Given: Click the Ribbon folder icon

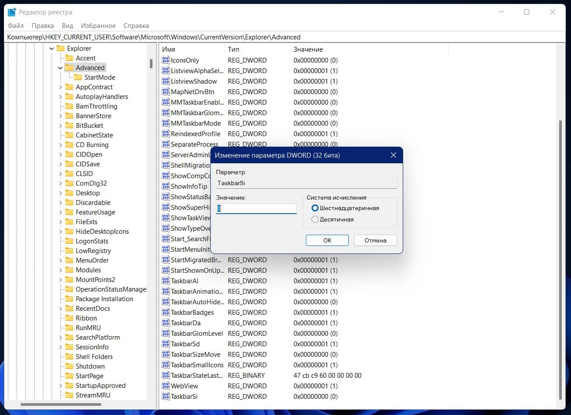Looking at the screenshot, I should (x=69, y=318).
